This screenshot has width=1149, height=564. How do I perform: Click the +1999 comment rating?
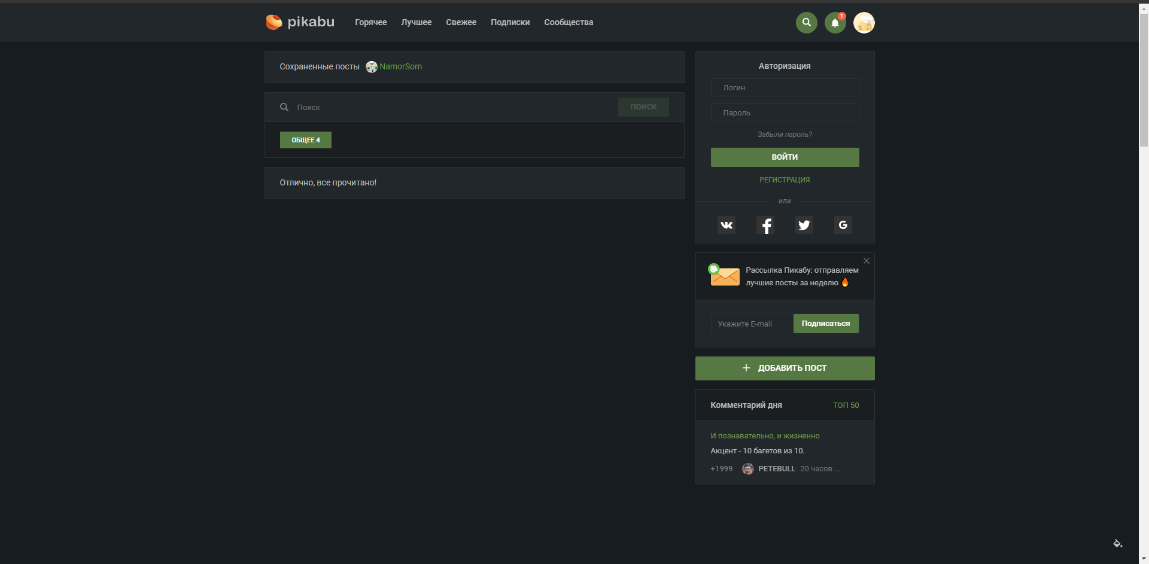721,469
